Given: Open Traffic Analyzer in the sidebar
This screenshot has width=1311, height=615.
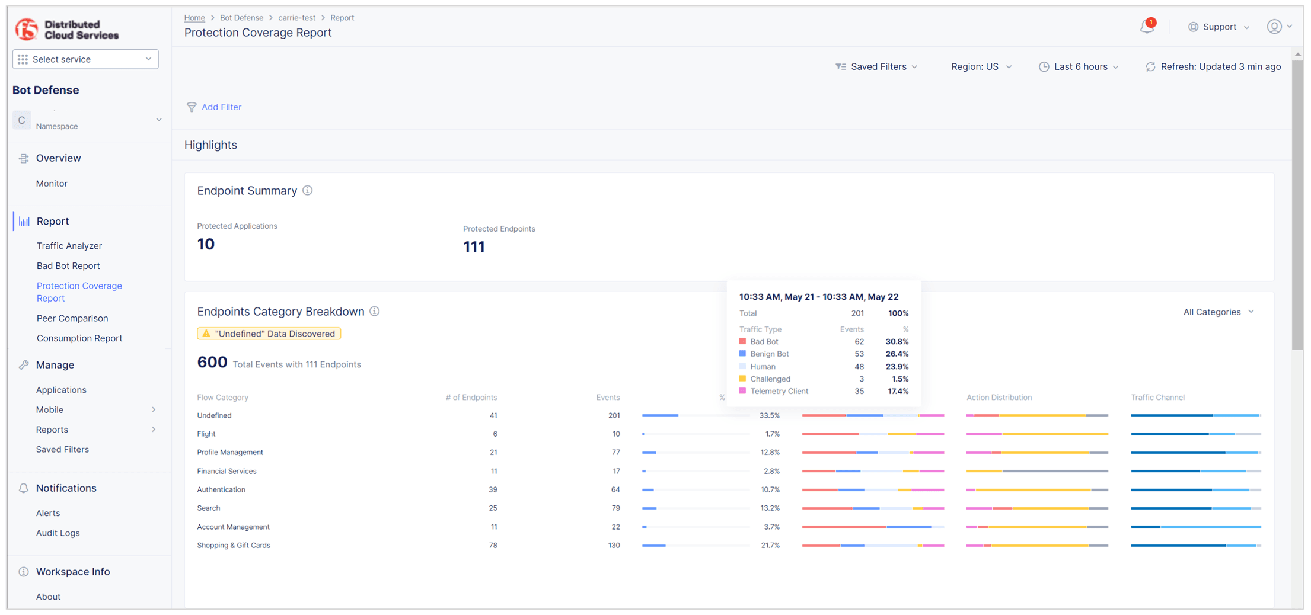Looking at the screenshot, I should pyautogui.click(x=69, y=246).
